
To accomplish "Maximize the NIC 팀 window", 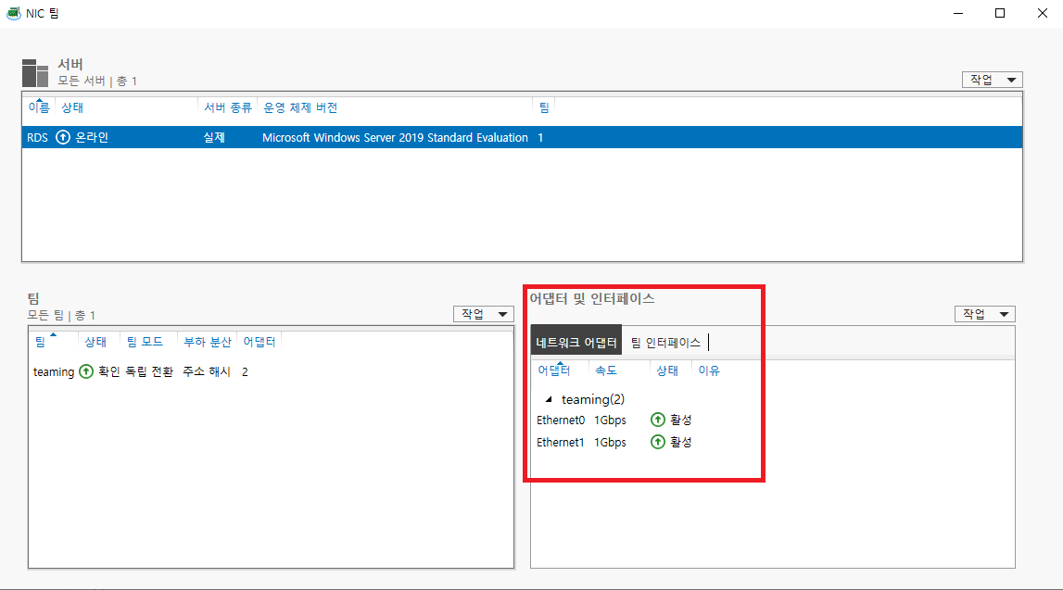I will pyautogui.click(x=1000, y=14).
